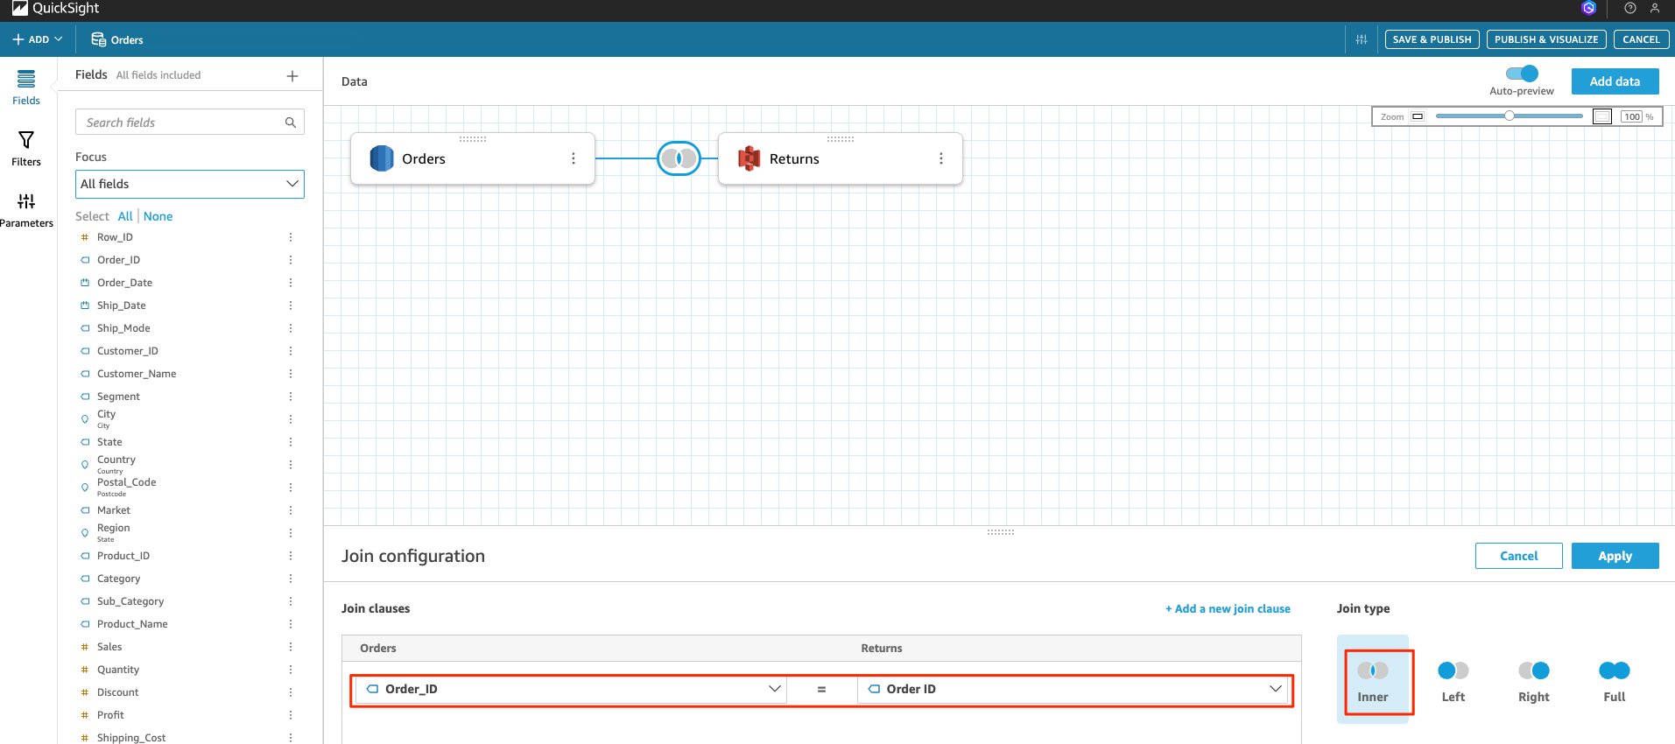Click the City field geo type icon
The width and height of the screenshot is (1675, 744).
85,419
